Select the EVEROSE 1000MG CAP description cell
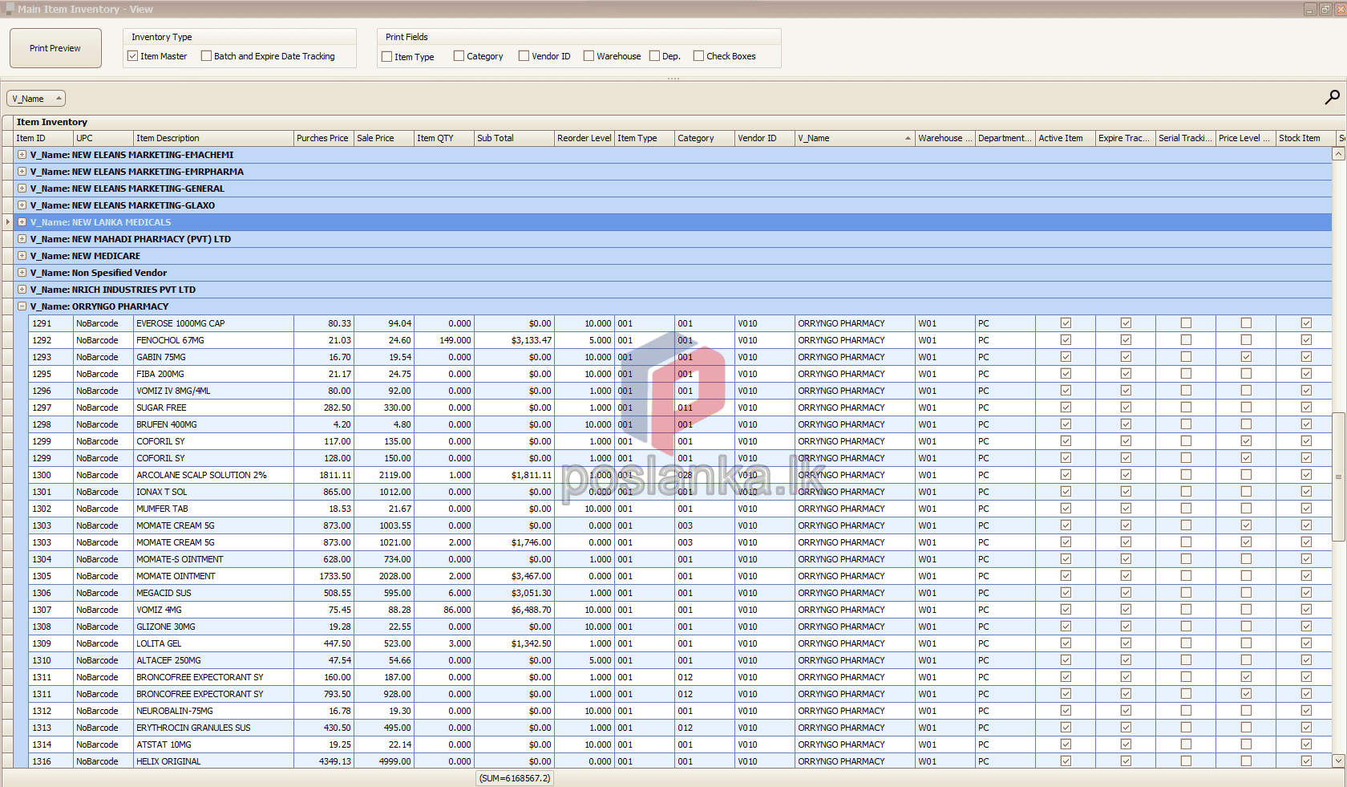 tap(213, 323)
